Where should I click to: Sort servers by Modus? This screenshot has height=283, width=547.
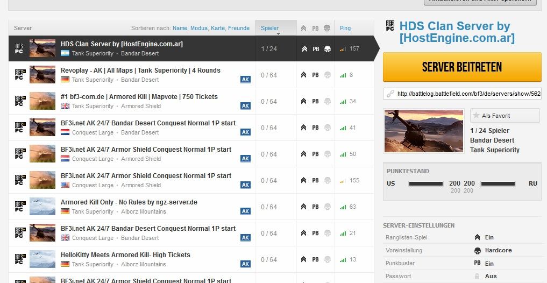pos(199,28)
